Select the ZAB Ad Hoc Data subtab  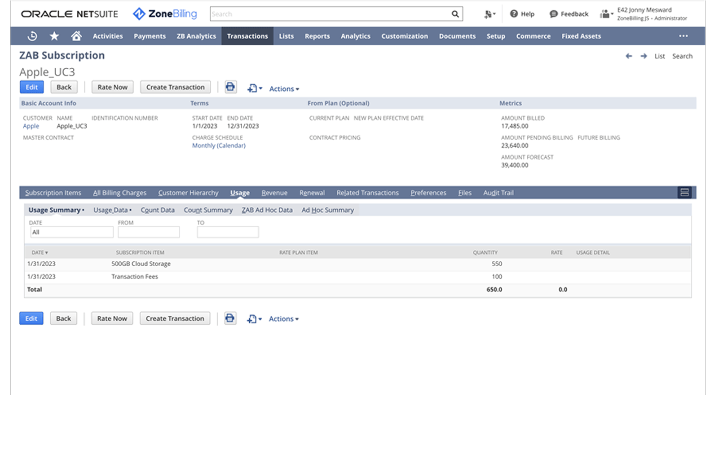pos(267,210)
